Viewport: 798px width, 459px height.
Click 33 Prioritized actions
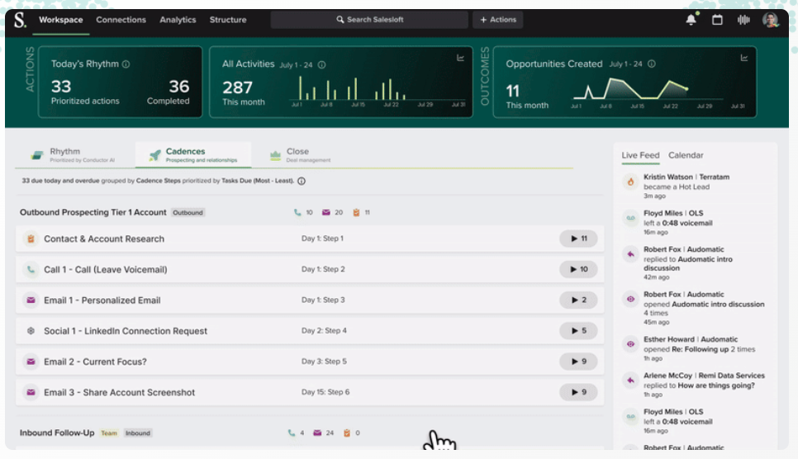(85, 92)
